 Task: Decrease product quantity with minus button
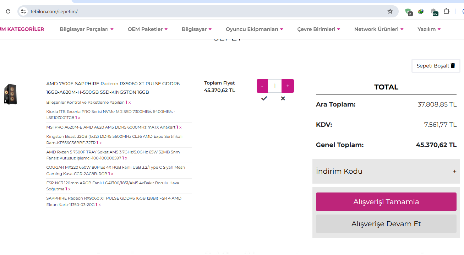pyautogui.click(x=262, y=86)
